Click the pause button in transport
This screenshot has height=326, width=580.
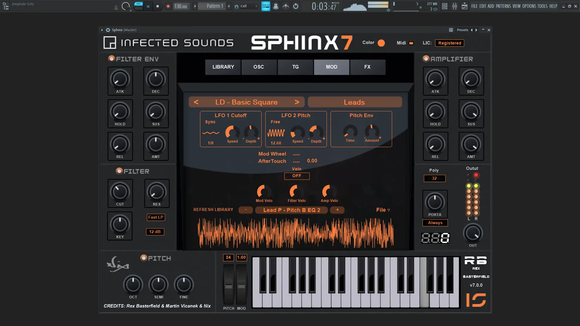pos(148,6)
